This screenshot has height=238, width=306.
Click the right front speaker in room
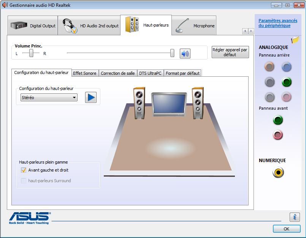pos(198,103)
